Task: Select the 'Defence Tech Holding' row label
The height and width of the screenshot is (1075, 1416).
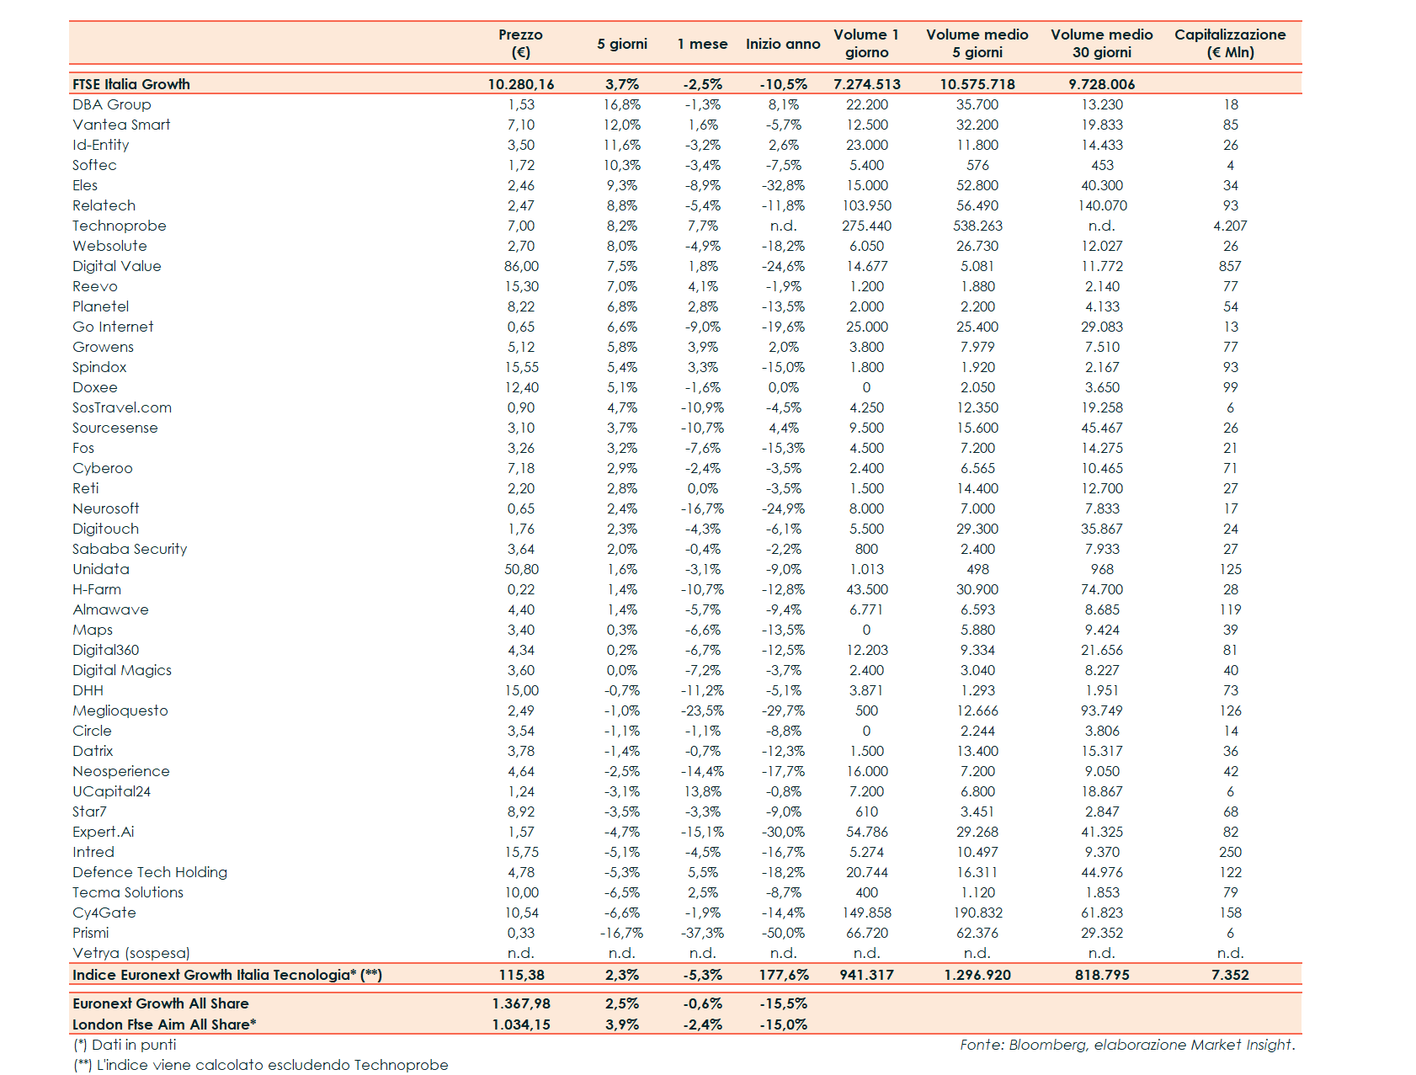Action: tap(150, 872)
